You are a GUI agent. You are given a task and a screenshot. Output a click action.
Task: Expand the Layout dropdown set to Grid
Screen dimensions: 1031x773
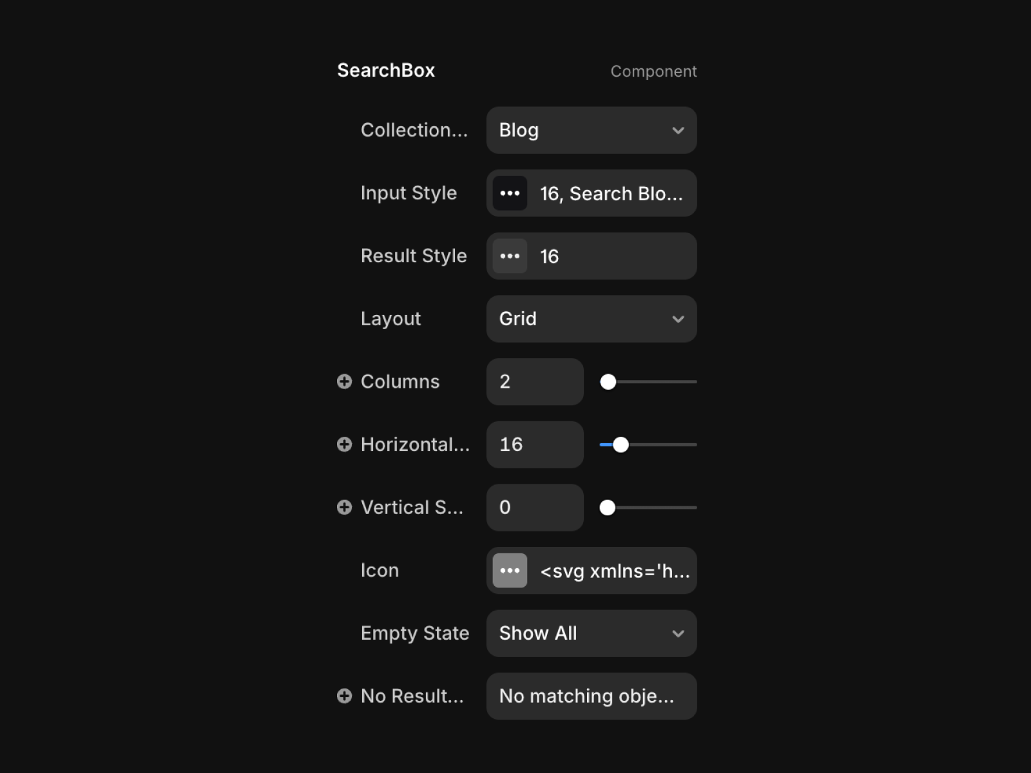coord(592,319)
